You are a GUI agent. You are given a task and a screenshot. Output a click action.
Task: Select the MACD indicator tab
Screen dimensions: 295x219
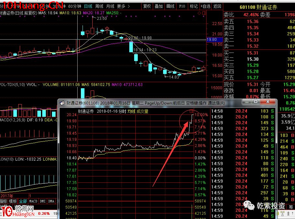[33, 201]
